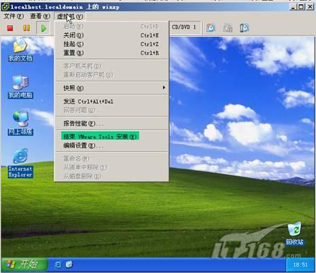
Task: Click the 回收站 recycle bin icon
Action: coord(294,234)
